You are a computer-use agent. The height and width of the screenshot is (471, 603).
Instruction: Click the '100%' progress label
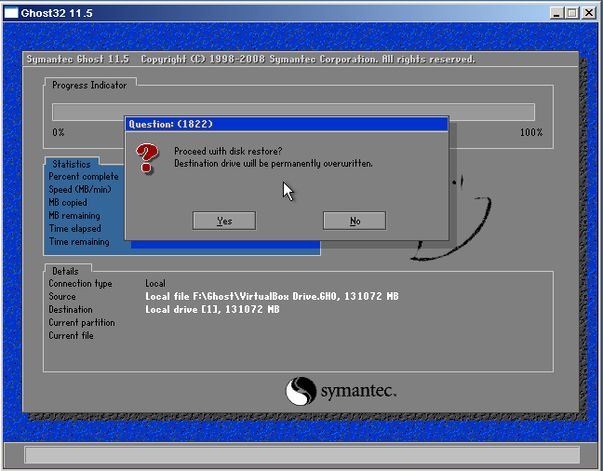point(531,132)
